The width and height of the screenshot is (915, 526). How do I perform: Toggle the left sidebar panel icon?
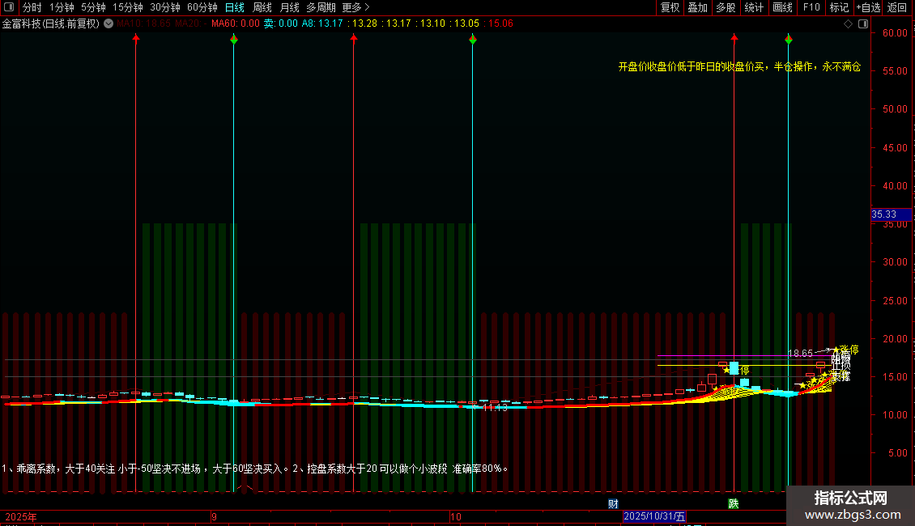pyautogui.click(x=9, y=7)
